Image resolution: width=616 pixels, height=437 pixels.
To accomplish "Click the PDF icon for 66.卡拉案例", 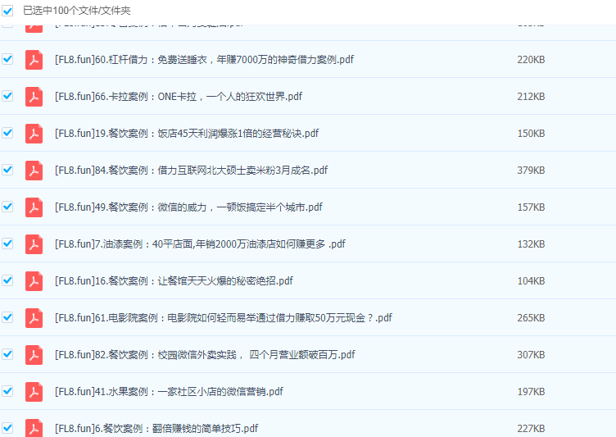I will pyautogui.click(x=34, y=97).
